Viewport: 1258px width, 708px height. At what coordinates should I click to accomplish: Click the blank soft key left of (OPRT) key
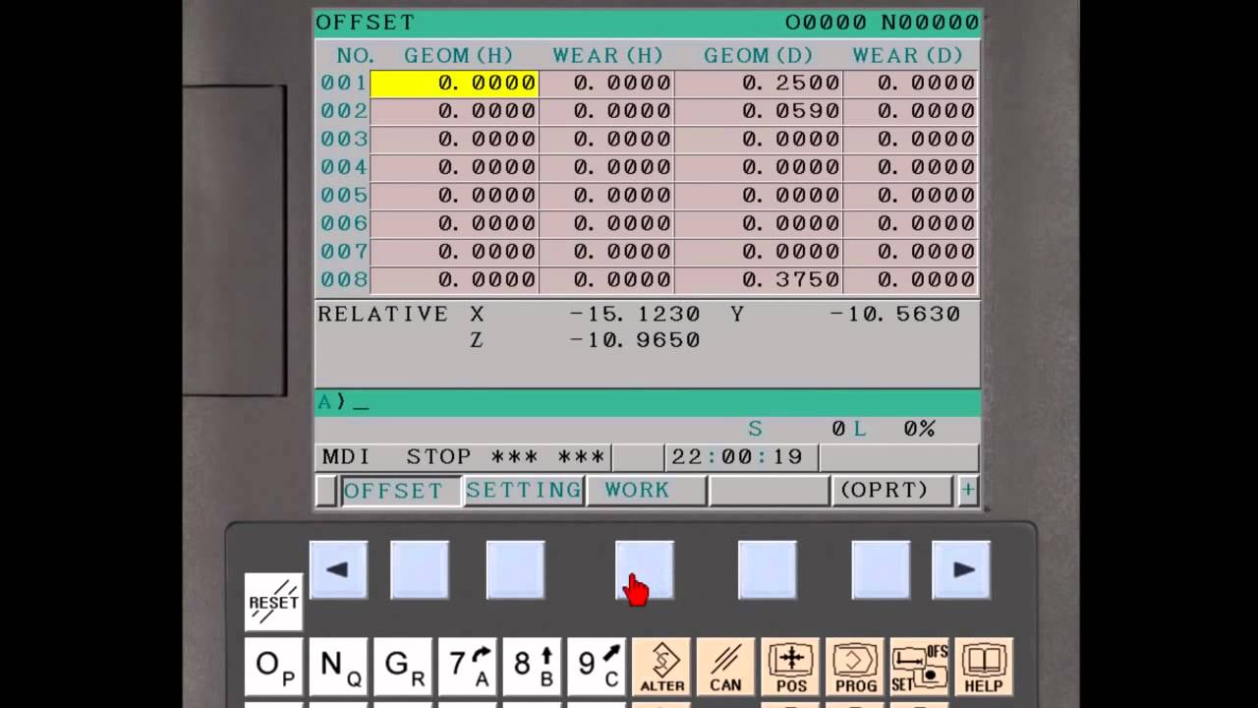768,569
